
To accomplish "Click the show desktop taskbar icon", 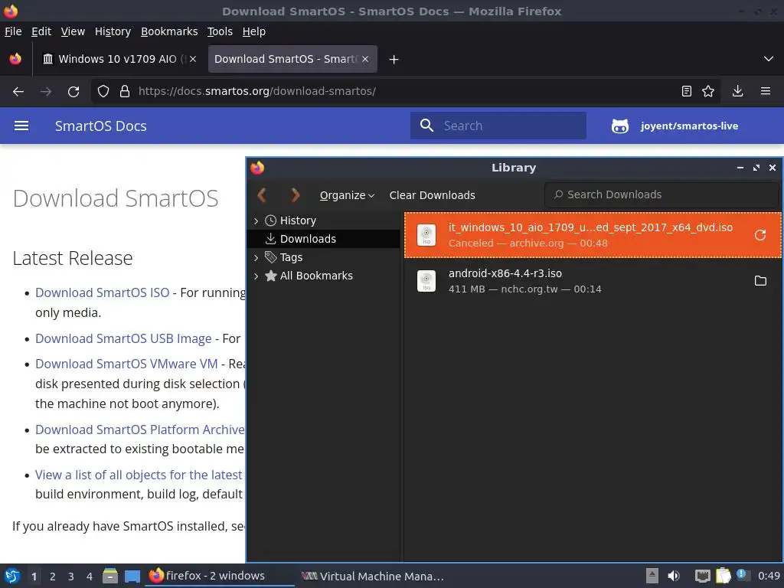I will (132, 576).
